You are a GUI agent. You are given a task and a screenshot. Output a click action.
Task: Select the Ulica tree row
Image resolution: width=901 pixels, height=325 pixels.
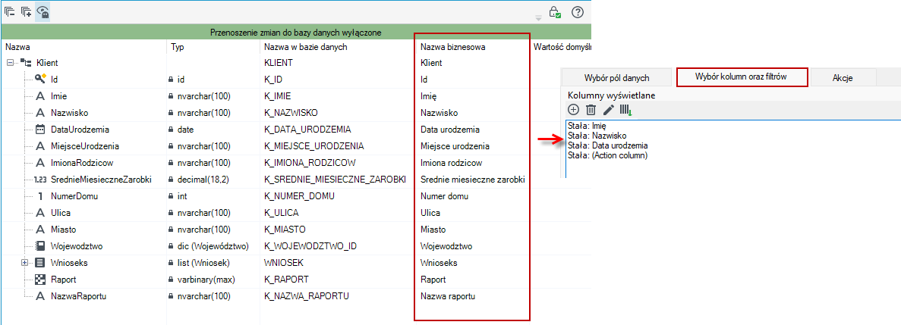click(60, 213)
